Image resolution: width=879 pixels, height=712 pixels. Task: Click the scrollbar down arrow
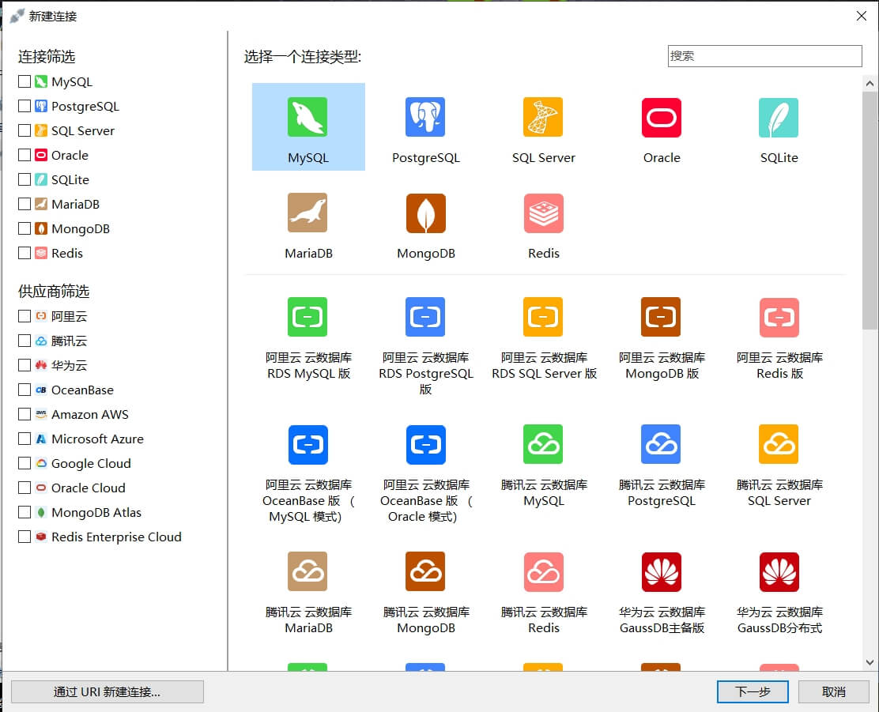pyautogui.click(x=870, y=662)
